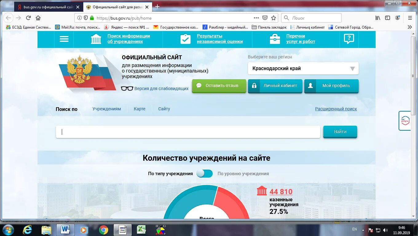This screenshot has width=418, height=236.
Task: Switch to the bus.gov.ru Yandex search tab
Action: point(48,7)
